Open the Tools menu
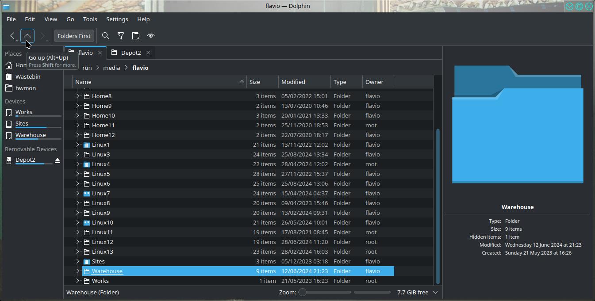595x301 pixels. pos(90,19)
